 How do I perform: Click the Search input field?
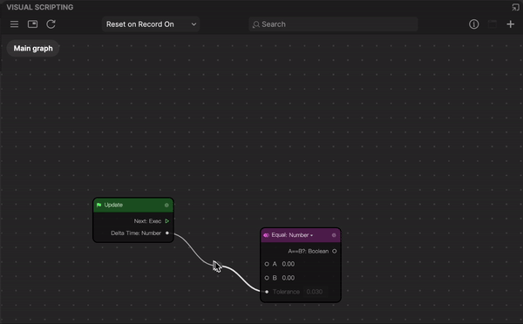click(x=333, y=24)
